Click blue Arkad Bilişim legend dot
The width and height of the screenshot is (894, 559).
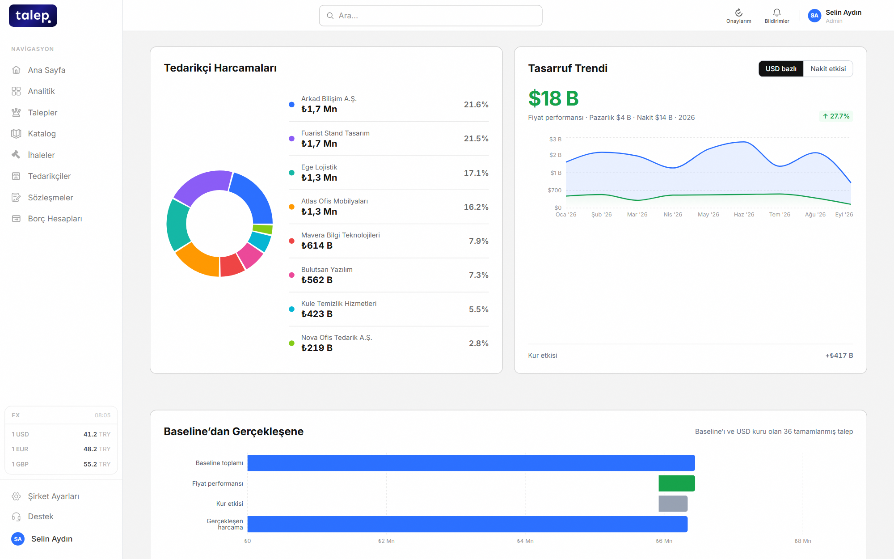pos(291,105)
